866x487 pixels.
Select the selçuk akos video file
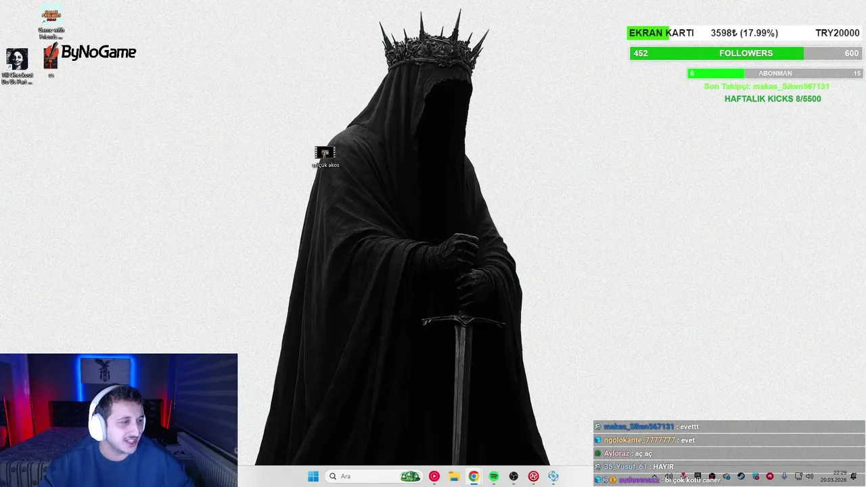pos(325,157)
